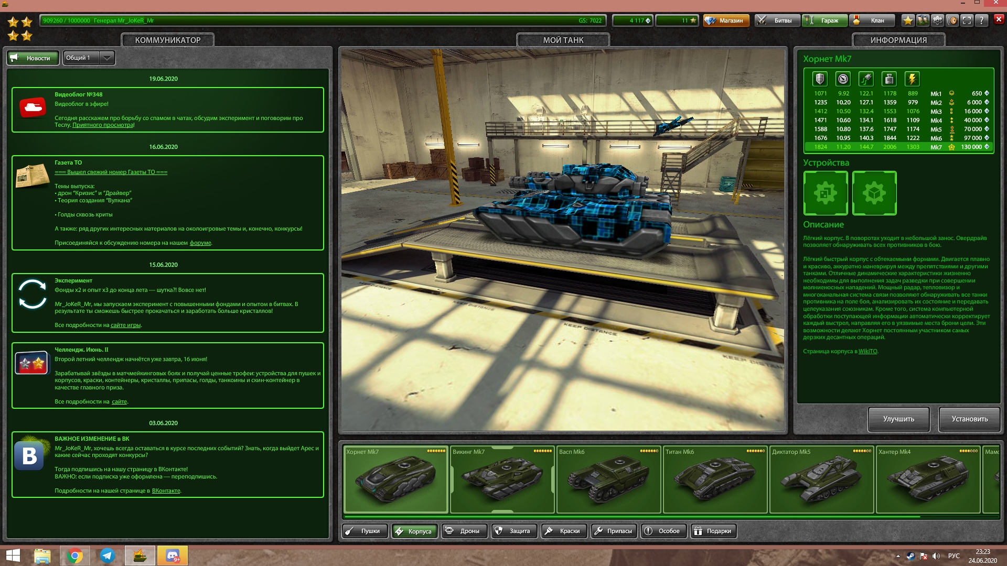Click the crystals balance 4 117 field

pos(633,20)
